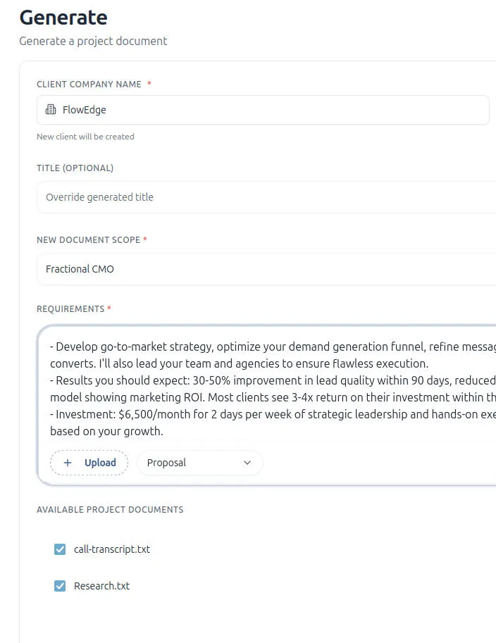This screenshot has height=643, width=496.
Task: Click the call-transcript.txt file name
Action: [112, 549]
